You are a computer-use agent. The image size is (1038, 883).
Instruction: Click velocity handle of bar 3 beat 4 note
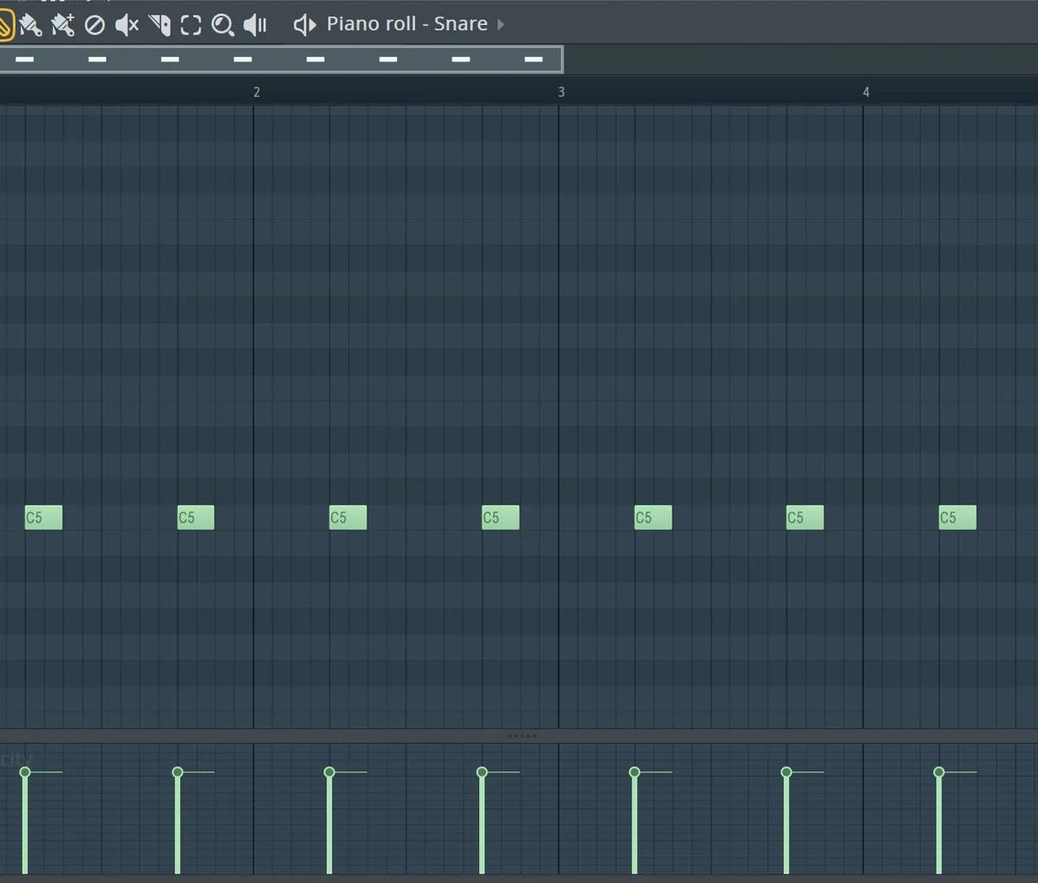(x=786, y=771)
